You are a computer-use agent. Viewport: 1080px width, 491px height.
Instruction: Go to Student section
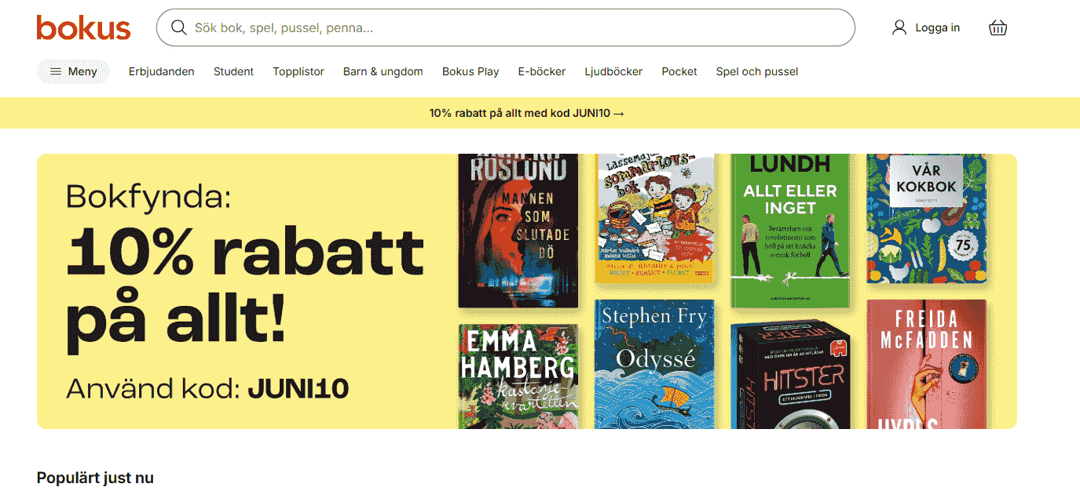point(233,71)
